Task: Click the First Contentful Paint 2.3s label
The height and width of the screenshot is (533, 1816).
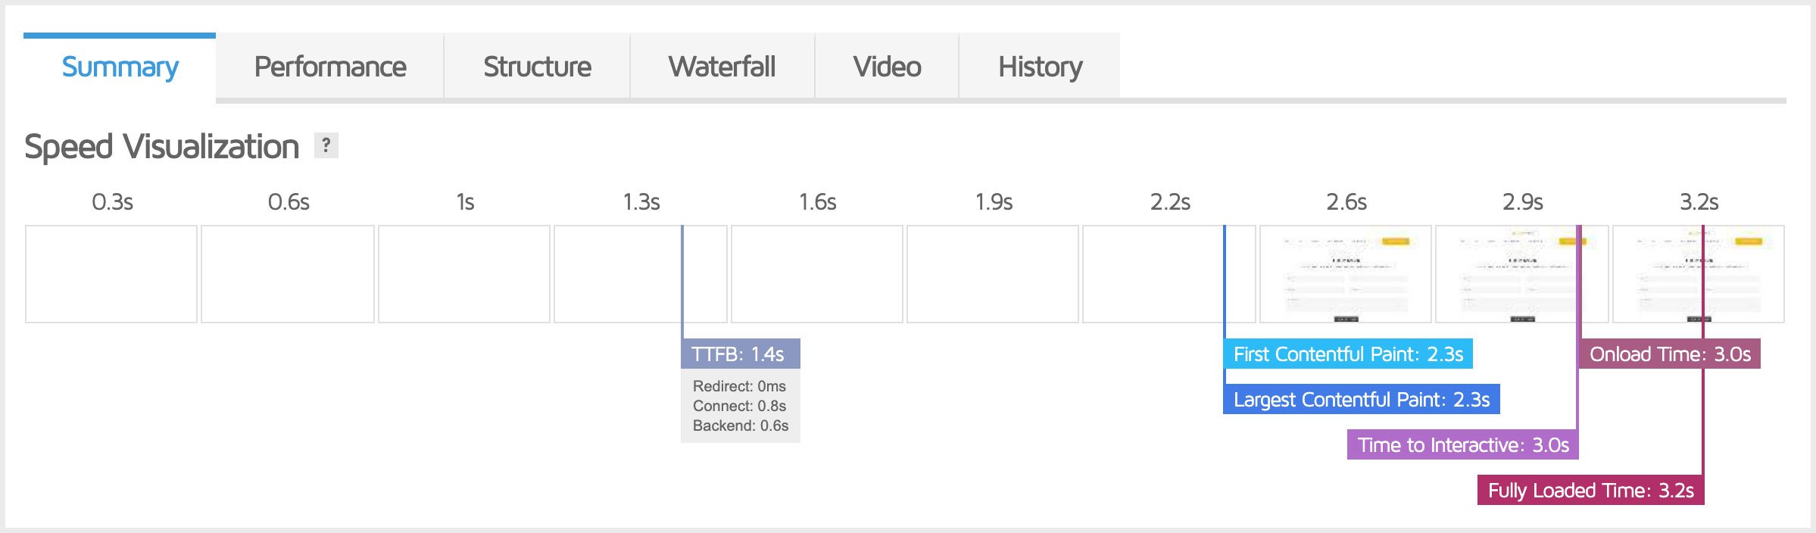Action: (x=1348, y=354)
